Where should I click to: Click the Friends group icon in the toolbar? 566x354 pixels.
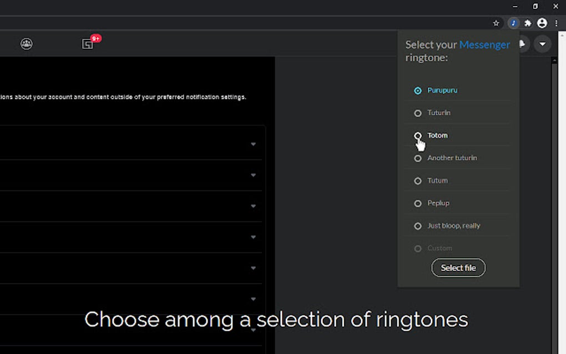pos(26,44)
